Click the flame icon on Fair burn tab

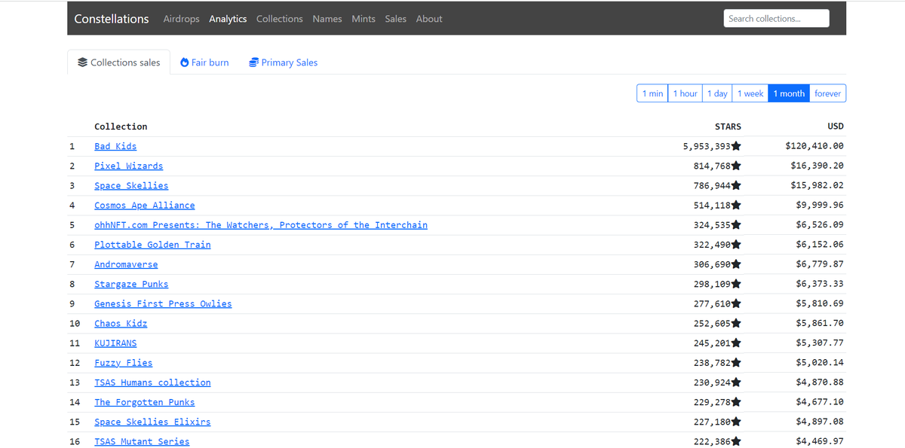pos(185,62)
